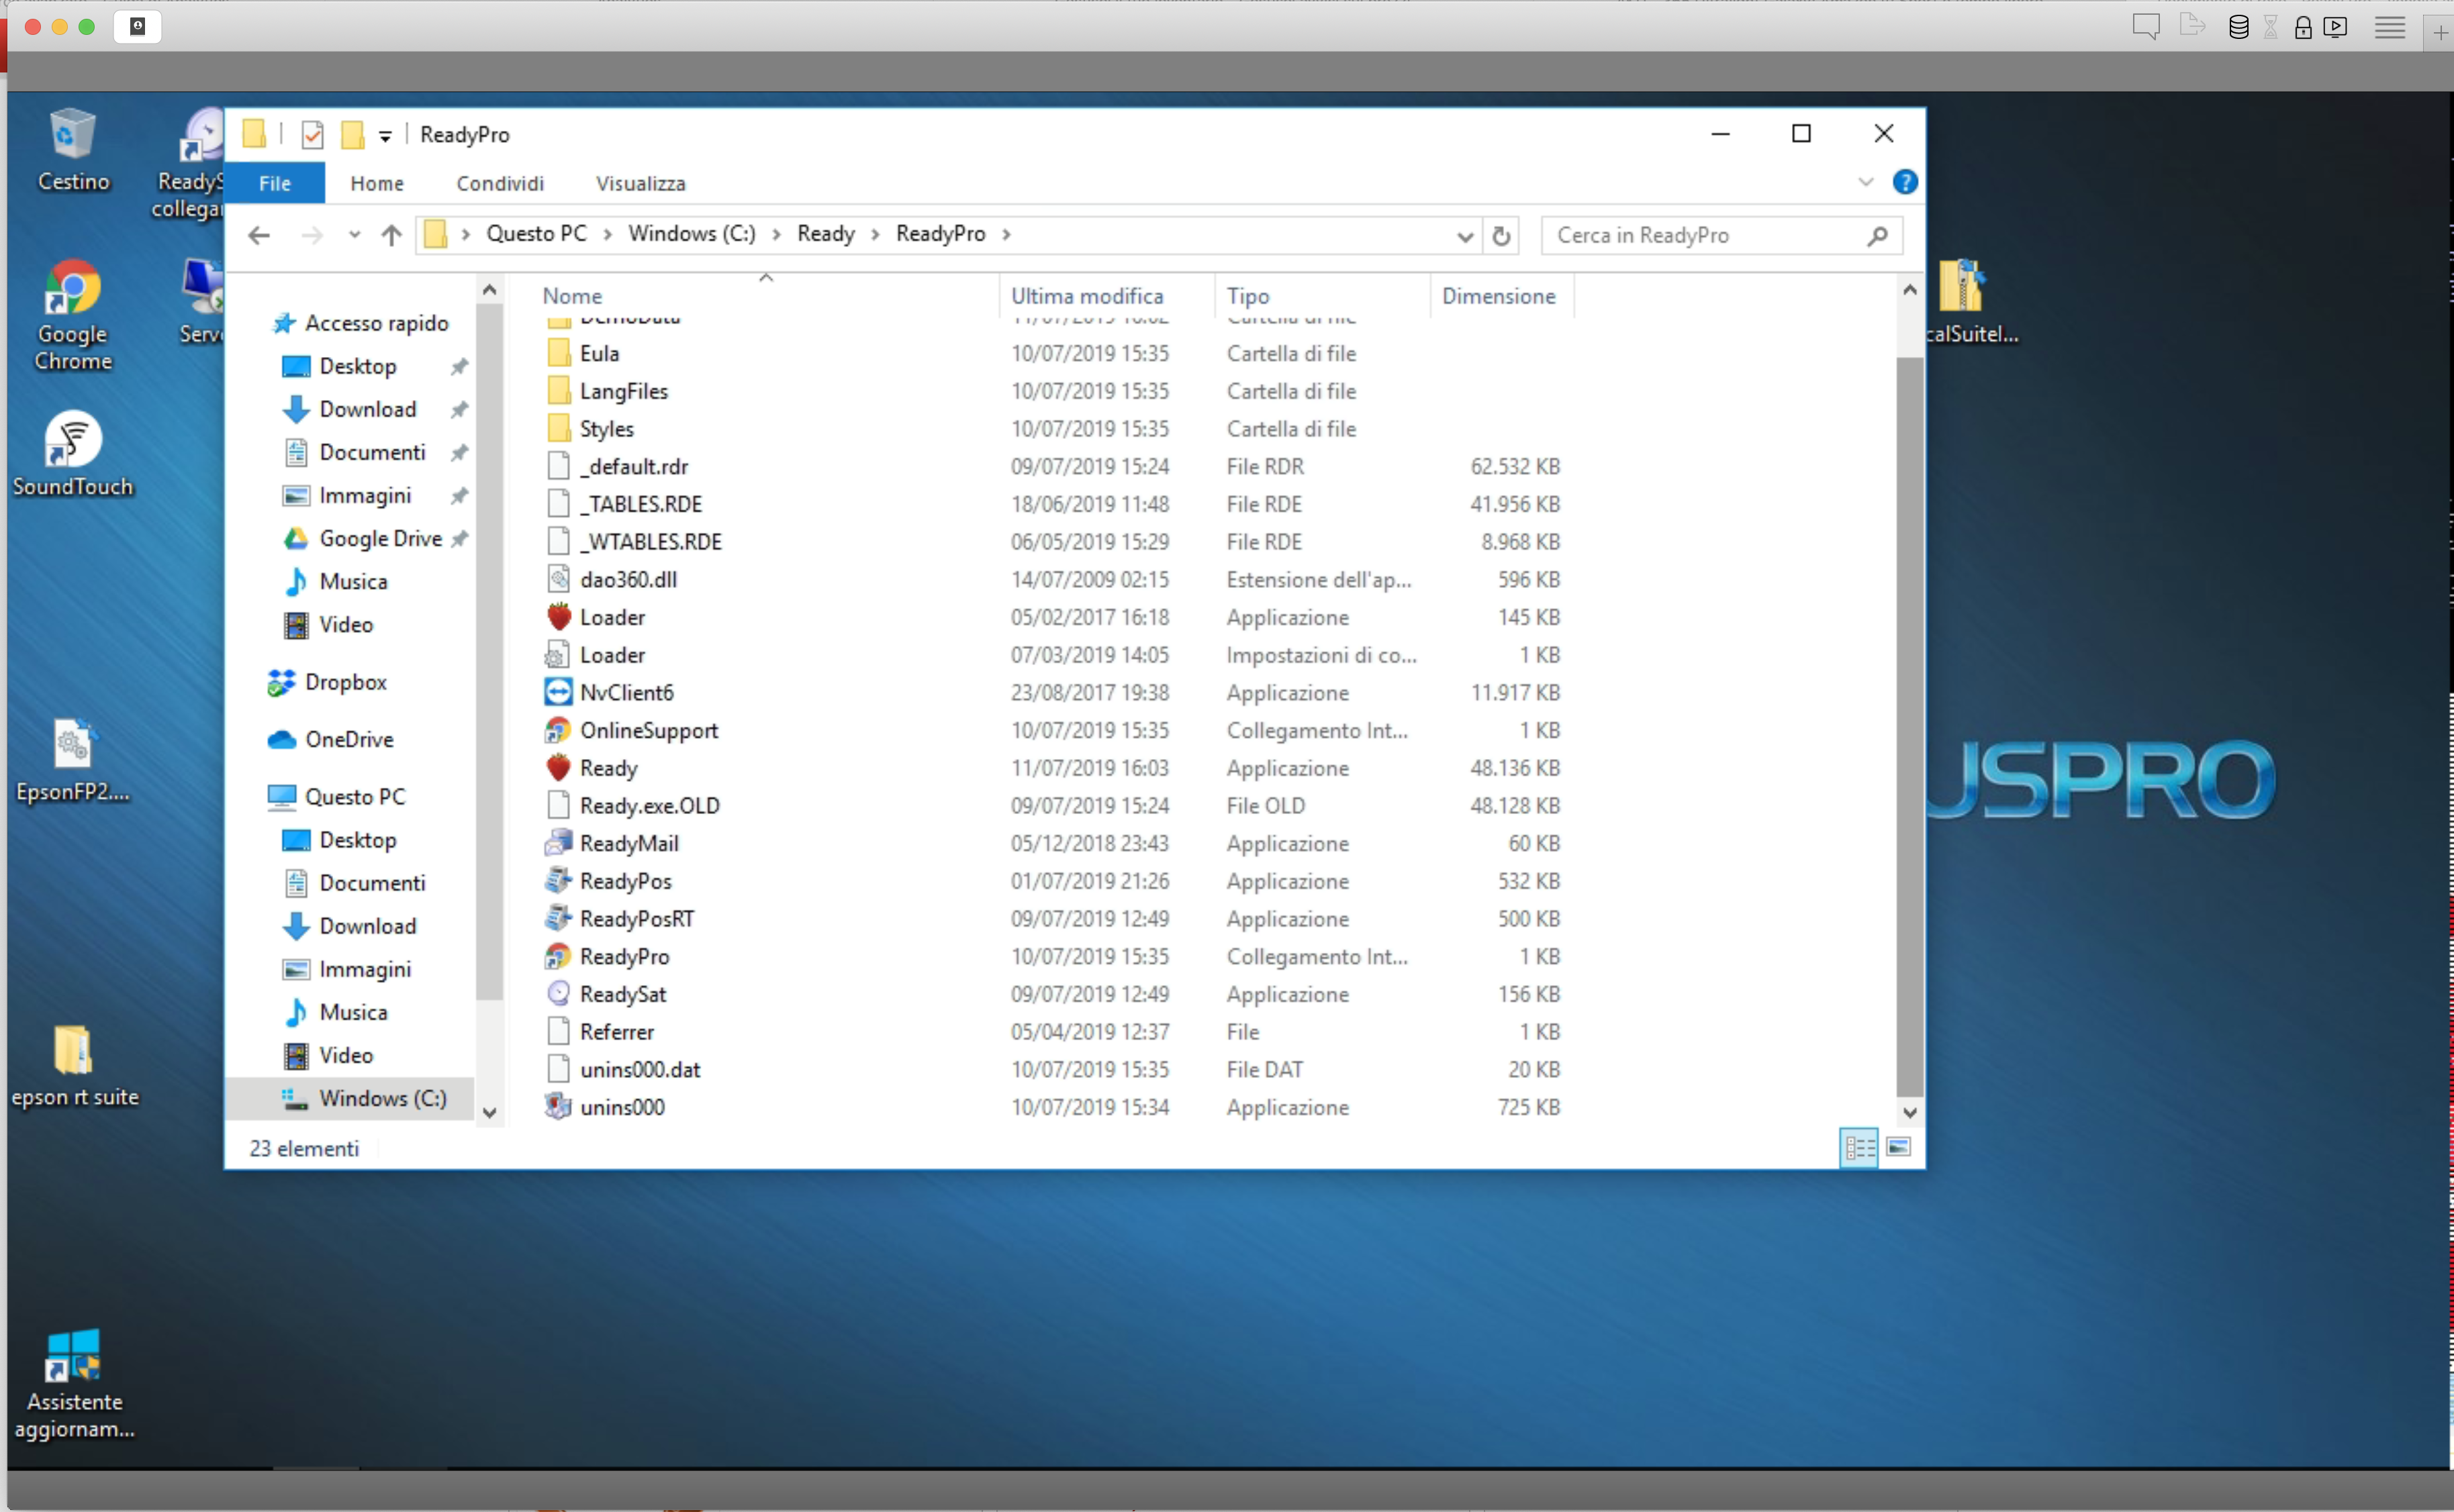Click the ReadyPos application icon
The image size is (2454, 1512).
point(558,881)
